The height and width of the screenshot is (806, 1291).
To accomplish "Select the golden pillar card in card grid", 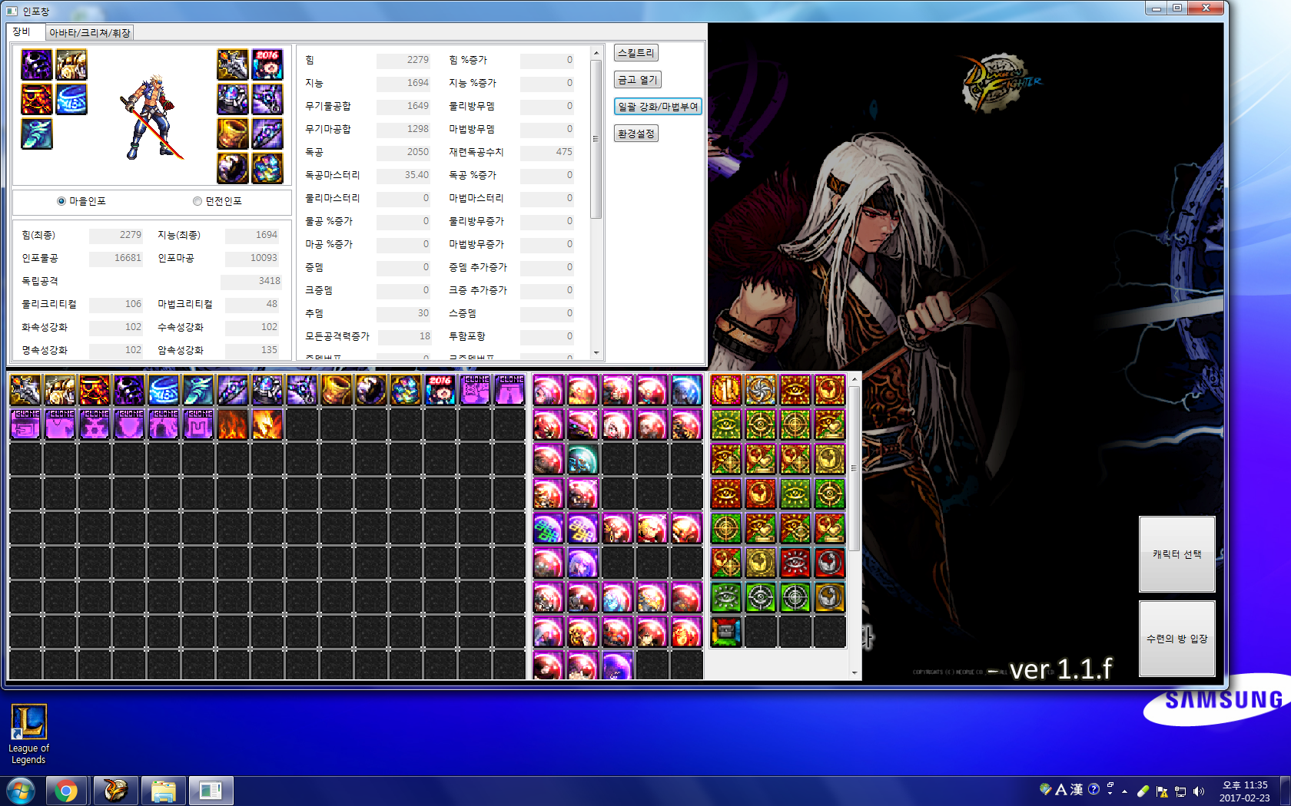I will point(726,390).
